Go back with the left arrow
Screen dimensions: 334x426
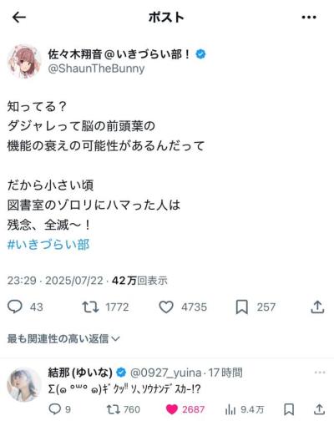click(19, 18)
